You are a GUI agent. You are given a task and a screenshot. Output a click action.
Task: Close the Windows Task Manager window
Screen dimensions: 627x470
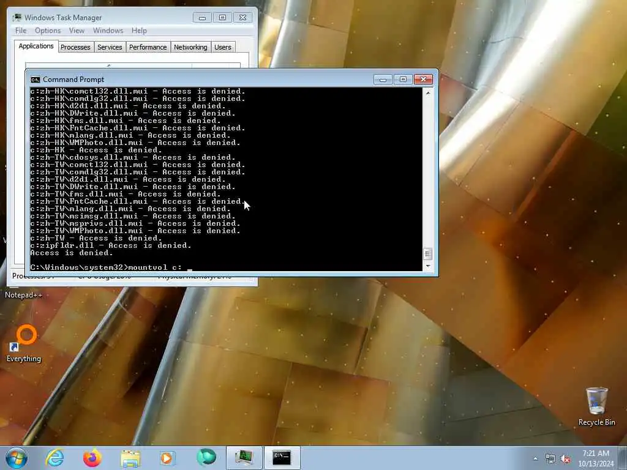[x=242, y=18]
